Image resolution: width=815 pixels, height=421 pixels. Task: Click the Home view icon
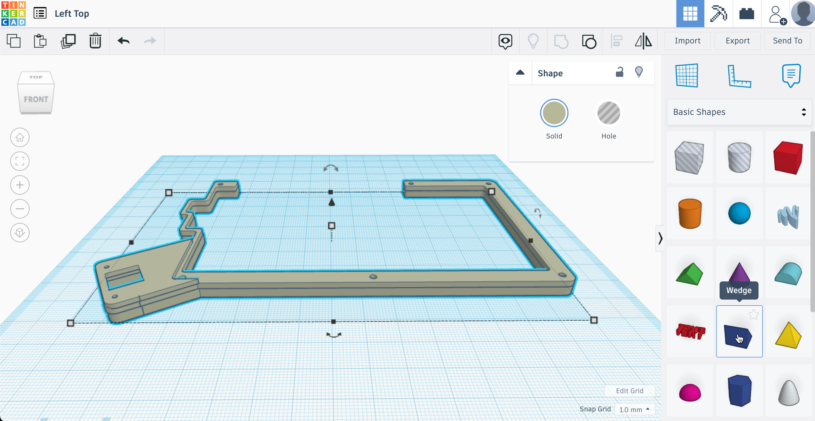20,137
